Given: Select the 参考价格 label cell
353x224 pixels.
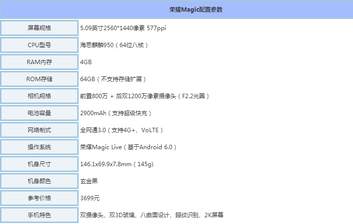Looking at the screenshot, I should tap(39, 198).
